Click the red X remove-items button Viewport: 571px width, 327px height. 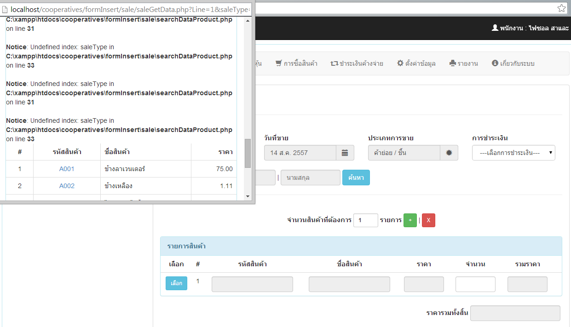pyautogui.click(x=428, y=220)
